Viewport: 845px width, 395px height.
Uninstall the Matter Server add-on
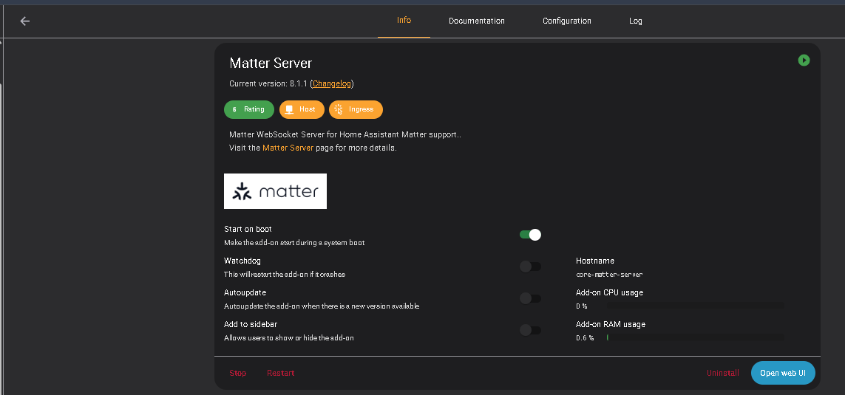pos(723,373)
